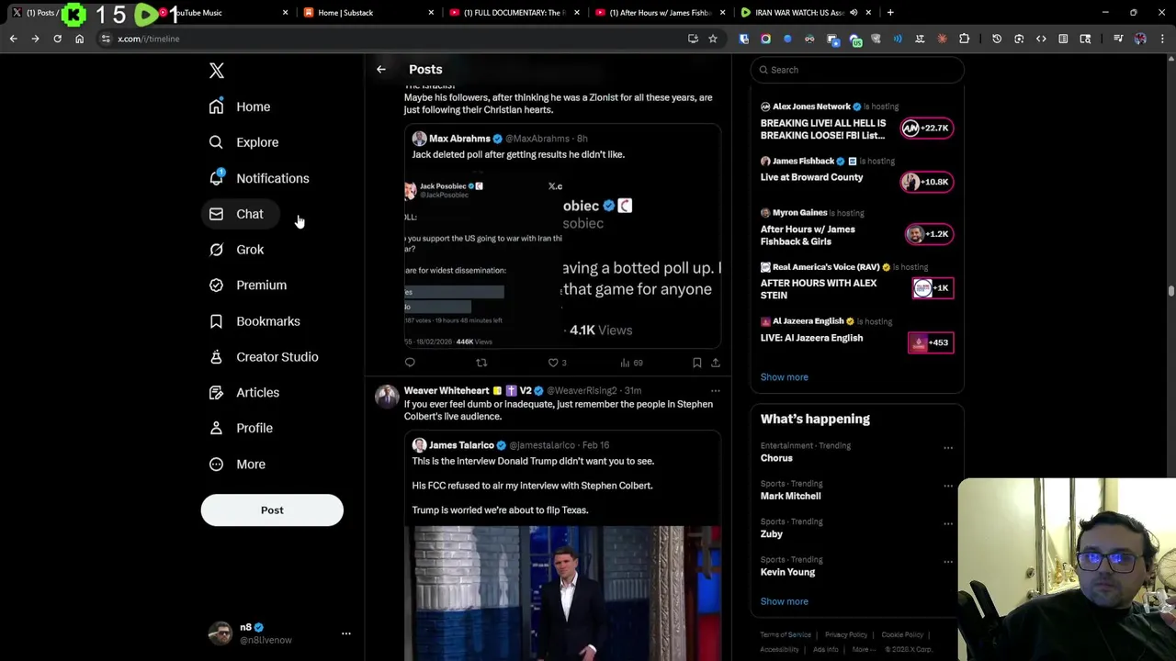
Task: Click the Post button
Action: [272, 510]
